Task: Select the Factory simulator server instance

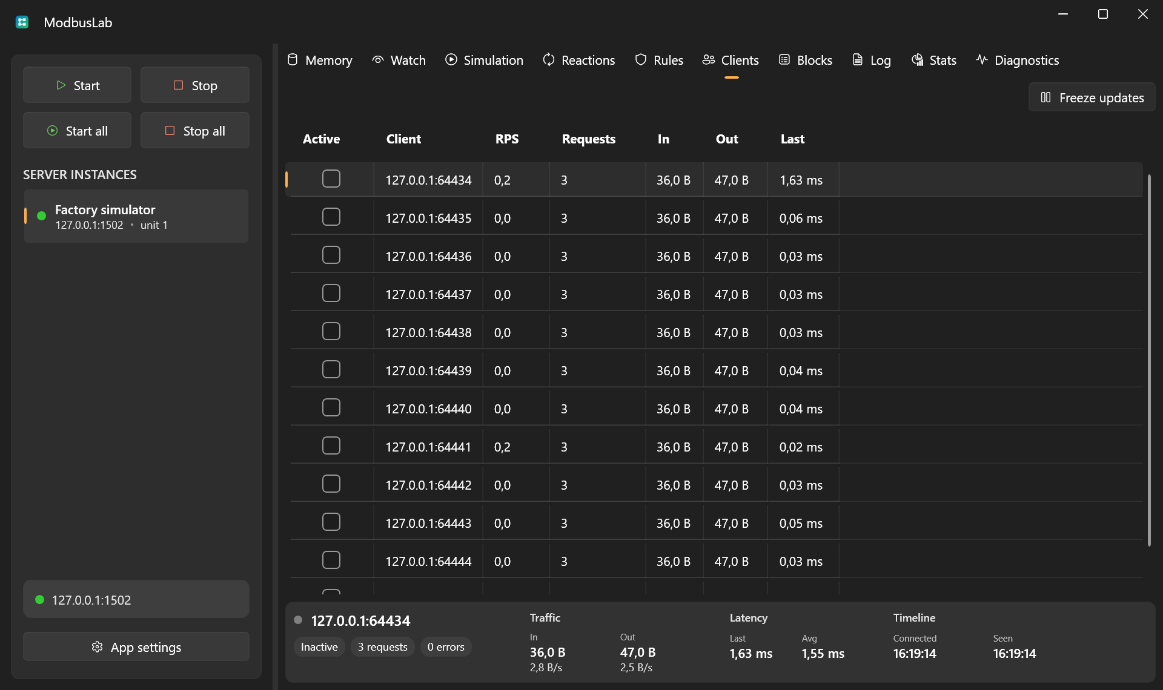Action: click(x=136, y=216)
